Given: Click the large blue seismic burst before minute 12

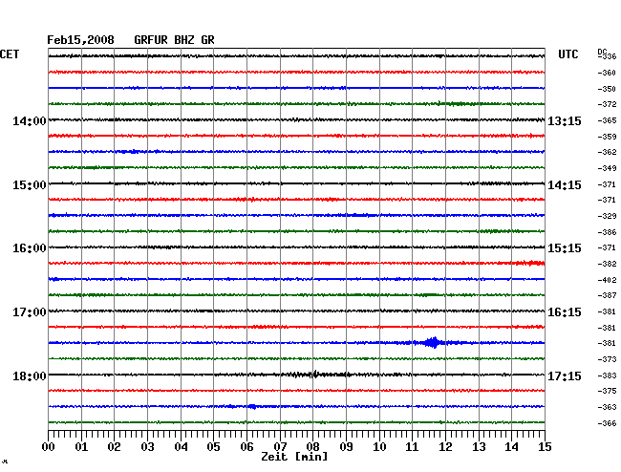Looking at the screenshot, I should [x=433, y=342].
